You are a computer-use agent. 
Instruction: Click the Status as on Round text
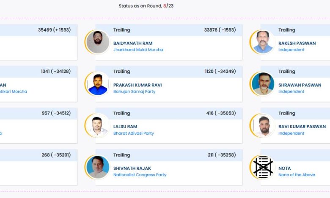click(146, 6)
